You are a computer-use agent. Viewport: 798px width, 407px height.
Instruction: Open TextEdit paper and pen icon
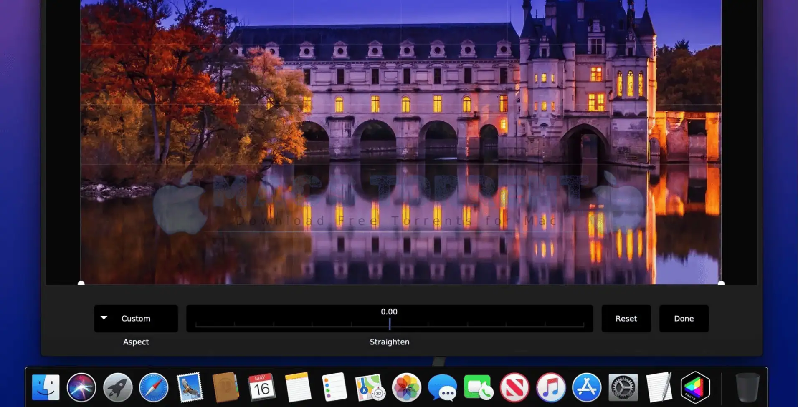(659, 387)
